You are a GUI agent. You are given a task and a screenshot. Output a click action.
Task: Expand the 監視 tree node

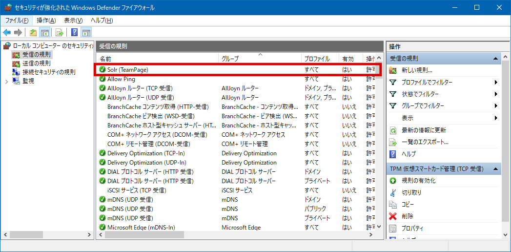7,81
